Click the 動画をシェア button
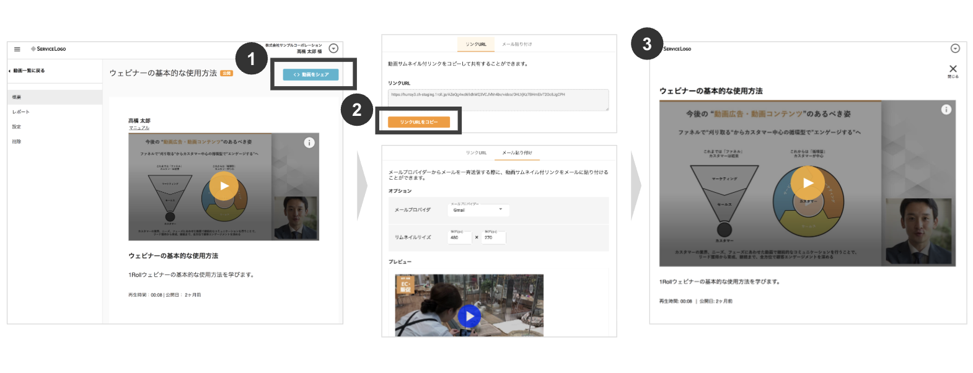The width and height of the screenshot is (973, 373). tap(310, 74)
